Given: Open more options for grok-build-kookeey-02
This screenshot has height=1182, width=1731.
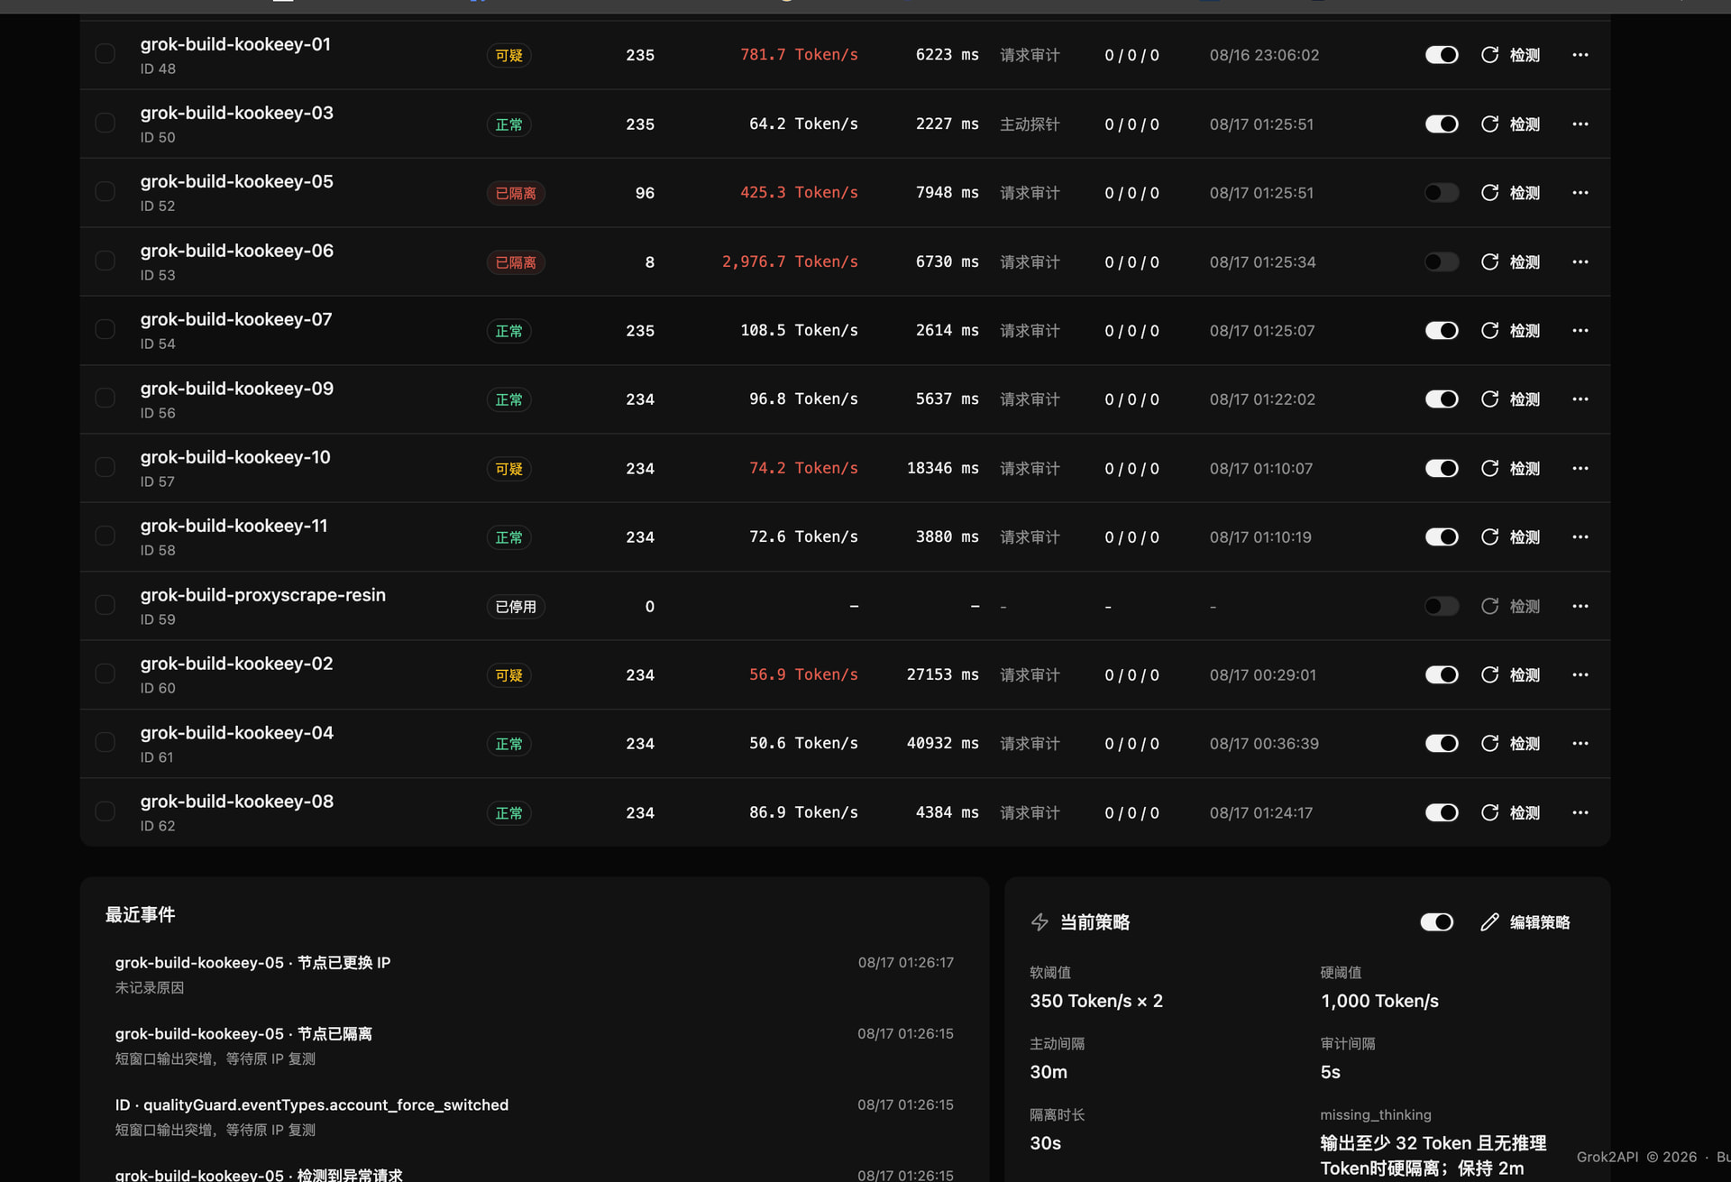Looking at the screenshot, I should pos(1580,675).
